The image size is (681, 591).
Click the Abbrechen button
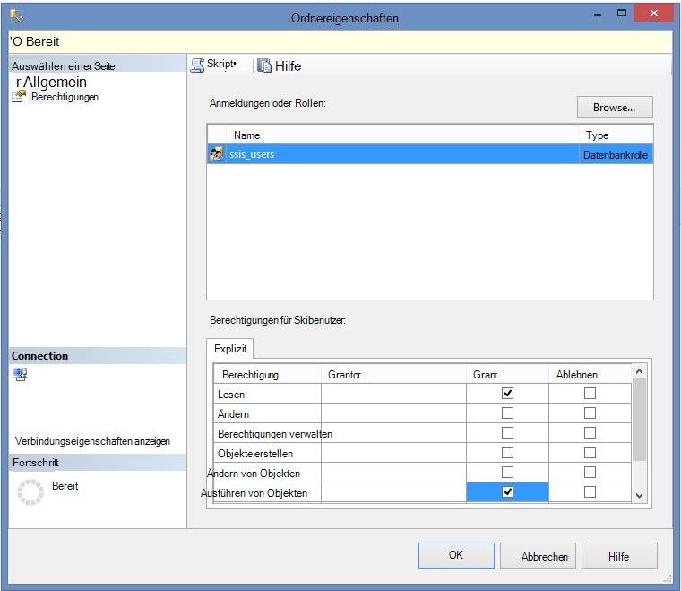[x=538, y=556]
